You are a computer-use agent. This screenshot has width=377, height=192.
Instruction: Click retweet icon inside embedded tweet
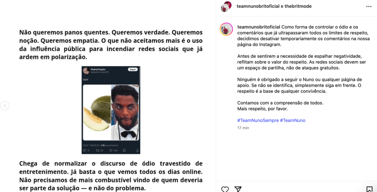coord(98,150)
